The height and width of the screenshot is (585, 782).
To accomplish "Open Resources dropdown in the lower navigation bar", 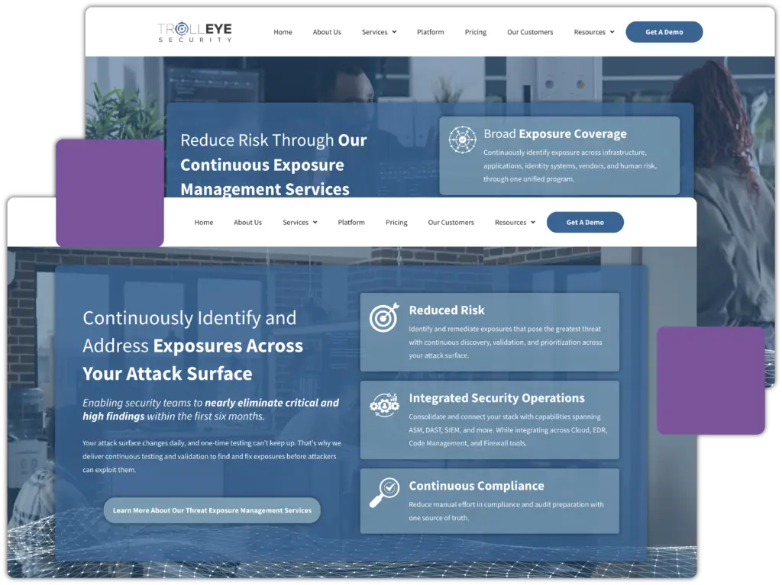I will [515, 223].
